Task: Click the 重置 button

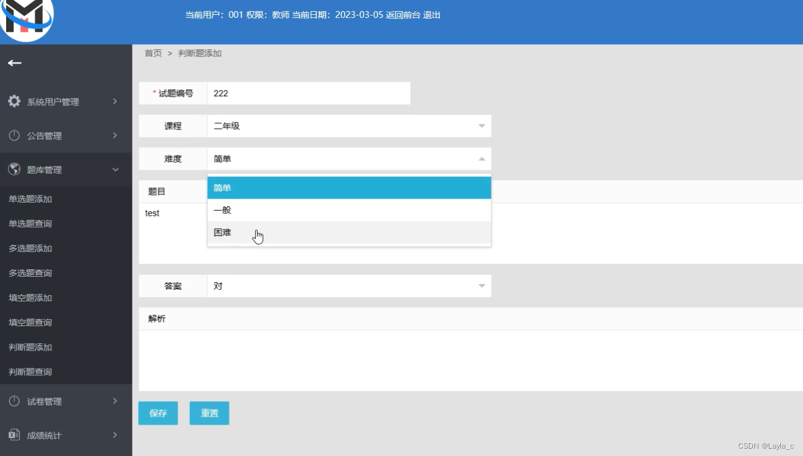Action: pos(209,413)
